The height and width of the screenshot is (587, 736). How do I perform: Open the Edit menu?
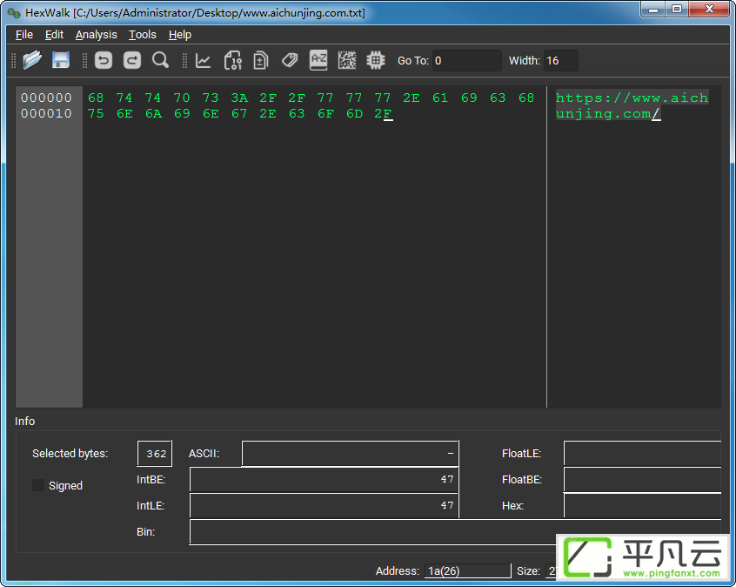coord(55,35)
